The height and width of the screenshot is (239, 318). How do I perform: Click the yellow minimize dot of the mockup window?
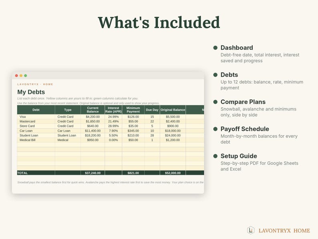tap(21, 75)
